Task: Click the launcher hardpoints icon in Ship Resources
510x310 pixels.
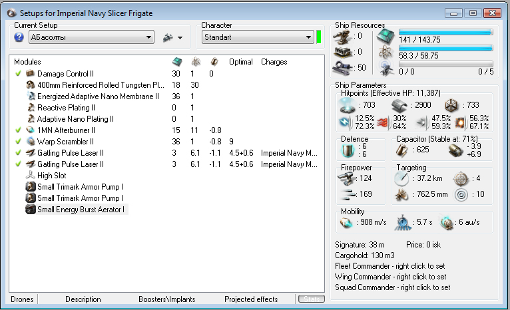Action: (x=343, y=52)
